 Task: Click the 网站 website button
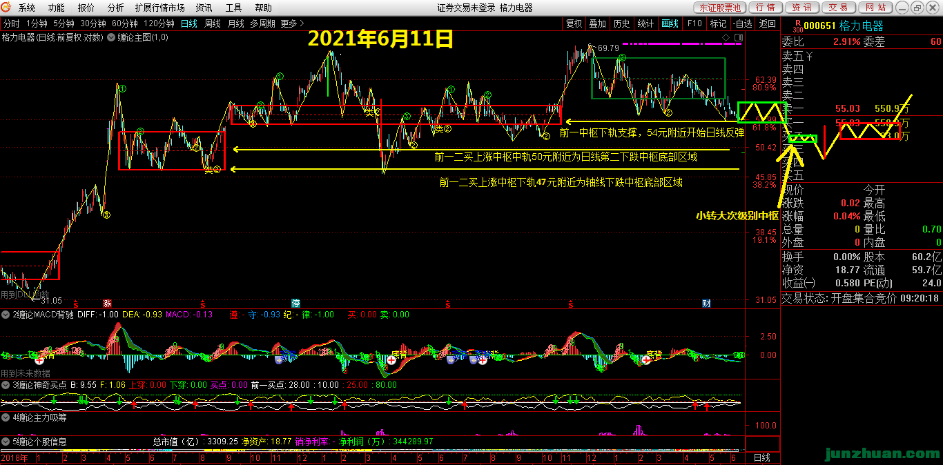[875, 8]
